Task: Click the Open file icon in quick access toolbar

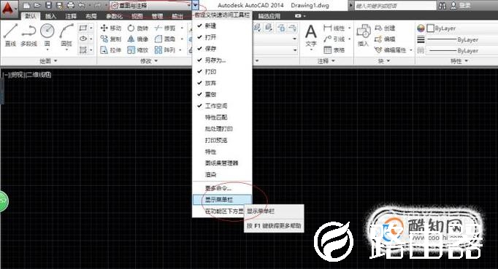Action: (37, 5)
